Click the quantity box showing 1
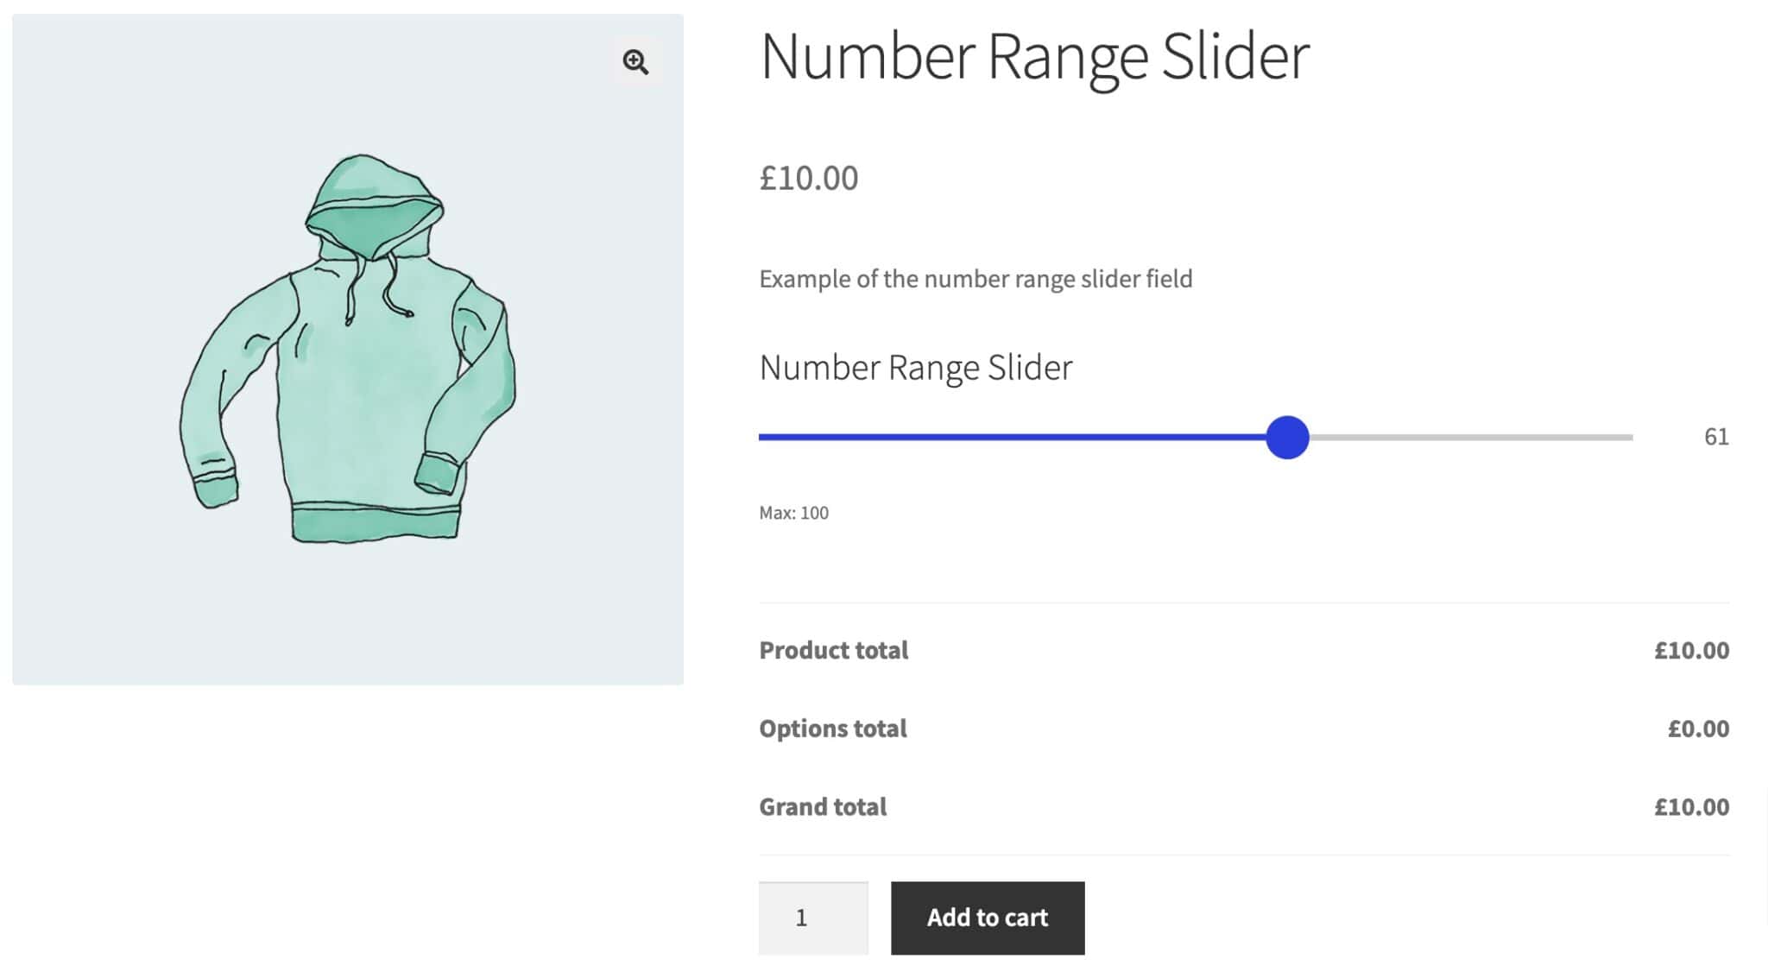The image size is (1768, 972). (812, 918)
